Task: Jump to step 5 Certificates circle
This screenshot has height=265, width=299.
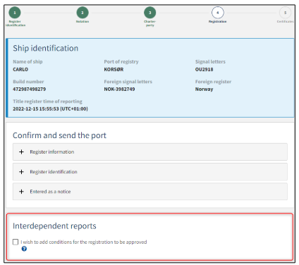Action: point(285,13)
